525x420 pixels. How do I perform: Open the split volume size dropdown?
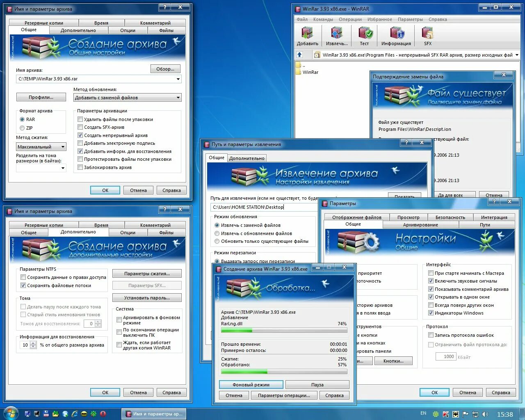[63, 168]
